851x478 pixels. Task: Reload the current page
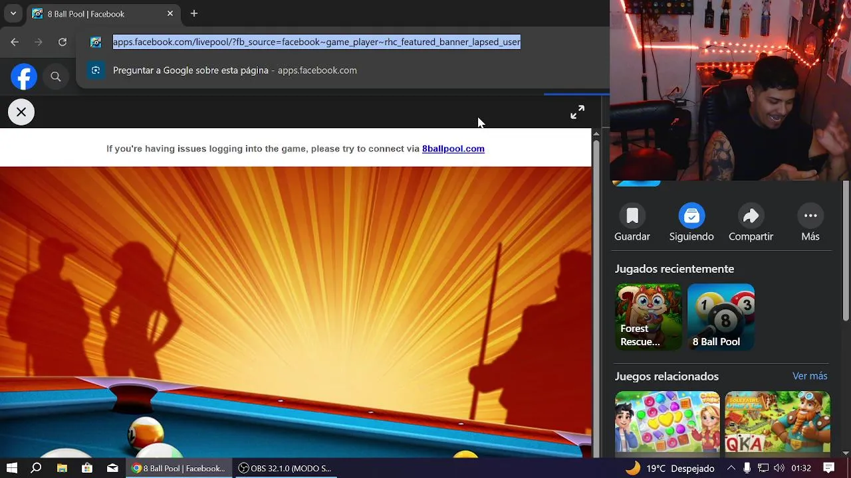click(62, 42)
